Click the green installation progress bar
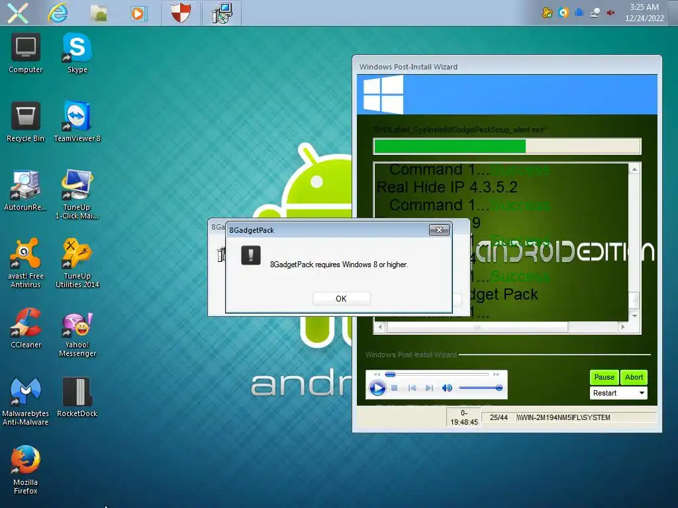 [x=507, y=146]
